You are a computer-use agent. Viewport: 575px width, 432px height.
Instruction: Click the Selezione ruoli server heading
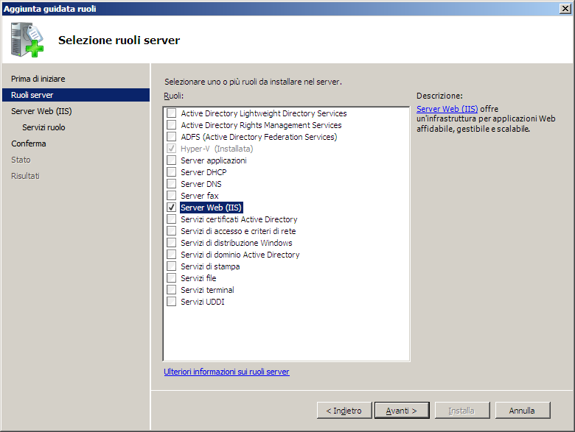pyautogui.click(x=119, y=40)
